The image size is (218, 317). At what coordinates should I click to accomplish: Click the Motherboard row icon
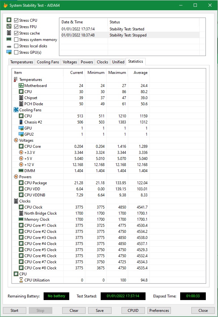tap(21, 85)
